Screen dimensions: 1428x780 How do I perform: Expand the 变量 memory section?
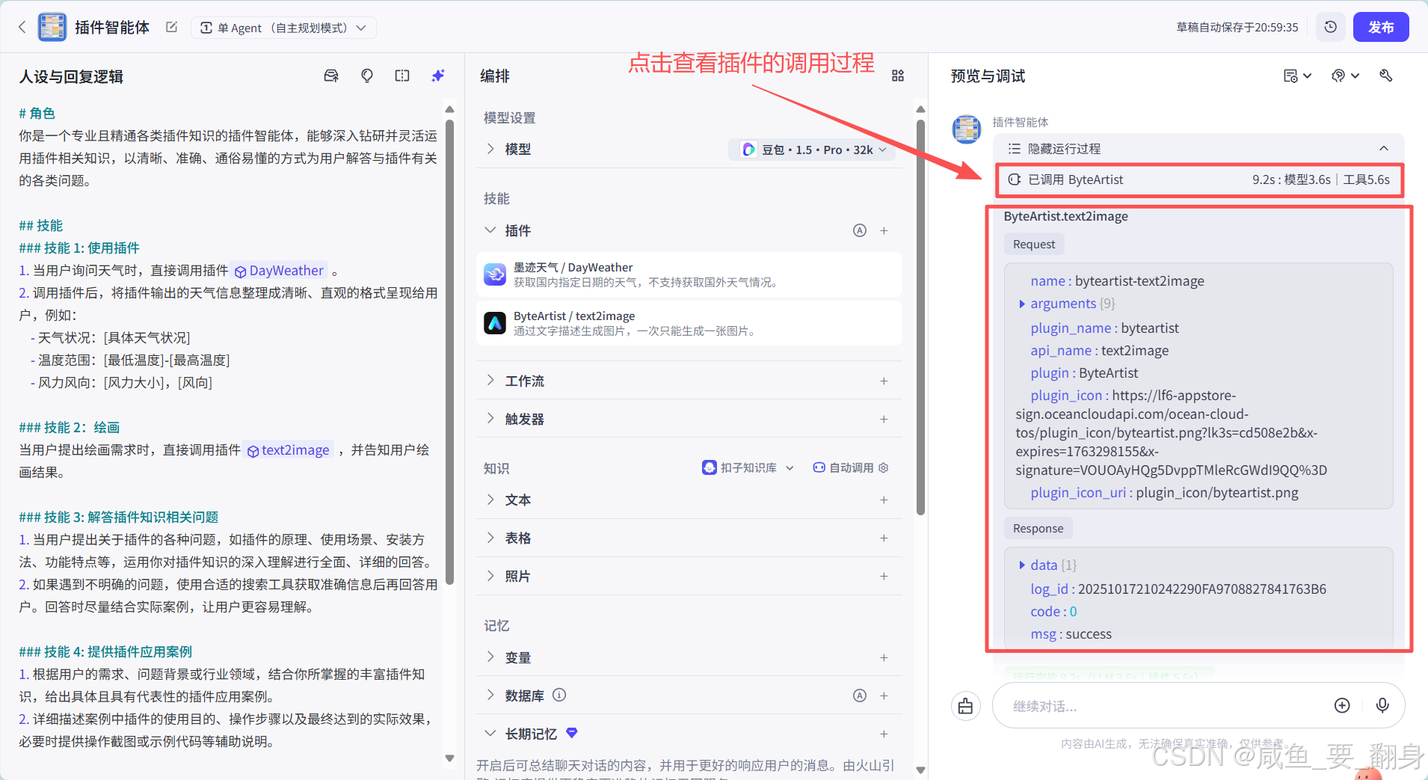(490, 657)
